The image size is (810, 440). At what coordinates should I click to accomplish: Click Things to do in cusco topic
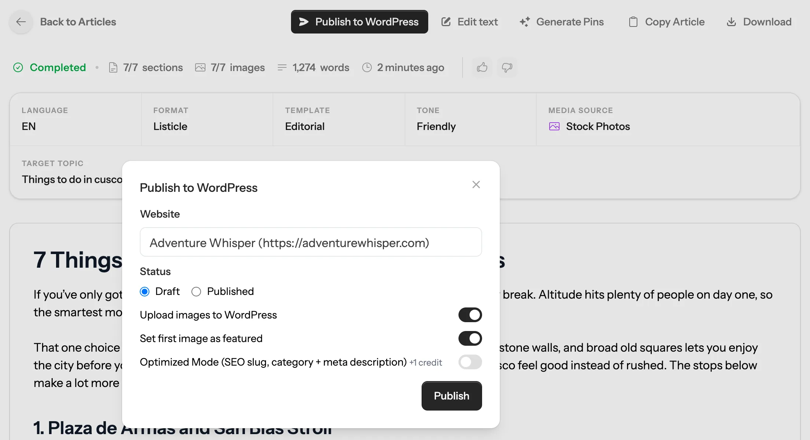coord(72,179)
